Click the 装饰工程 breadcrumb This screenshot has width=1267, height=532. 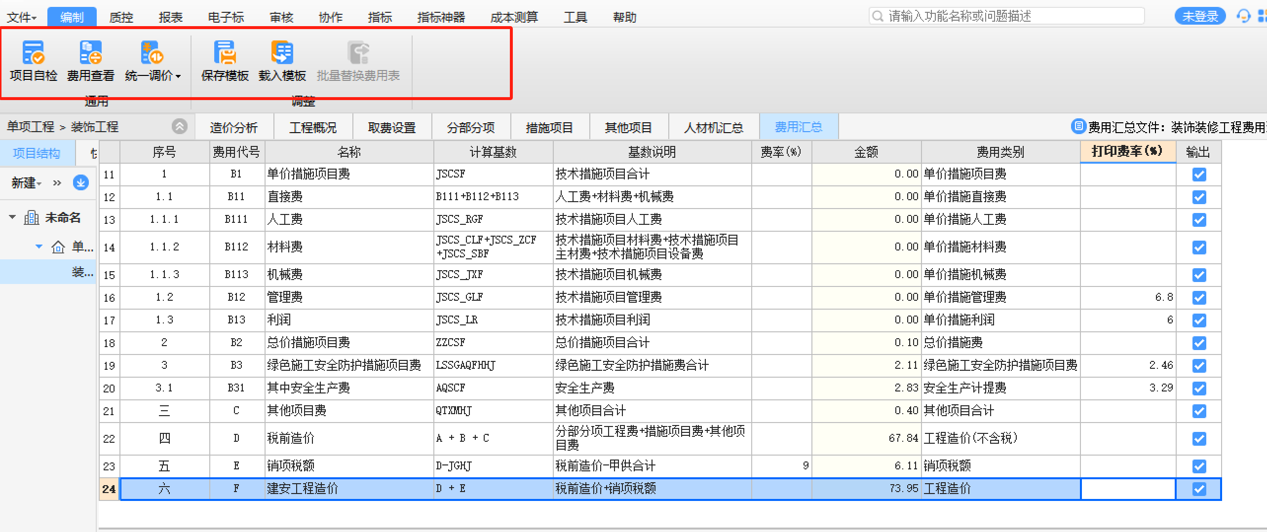(x=94, y=127)
